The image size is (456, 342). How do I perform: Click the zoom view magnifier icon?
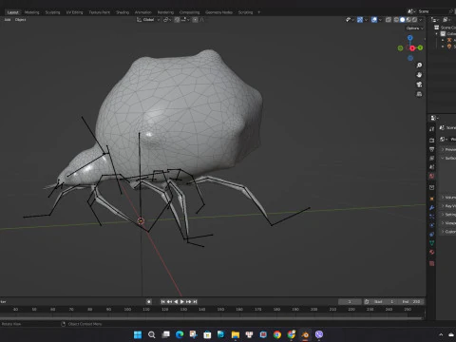(x=419, y=66)
